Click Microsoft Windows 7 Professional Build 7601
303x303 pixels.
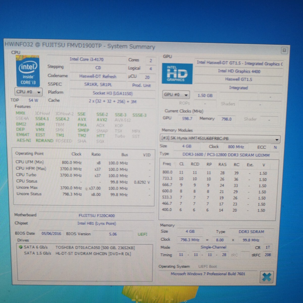coord(208,274)
